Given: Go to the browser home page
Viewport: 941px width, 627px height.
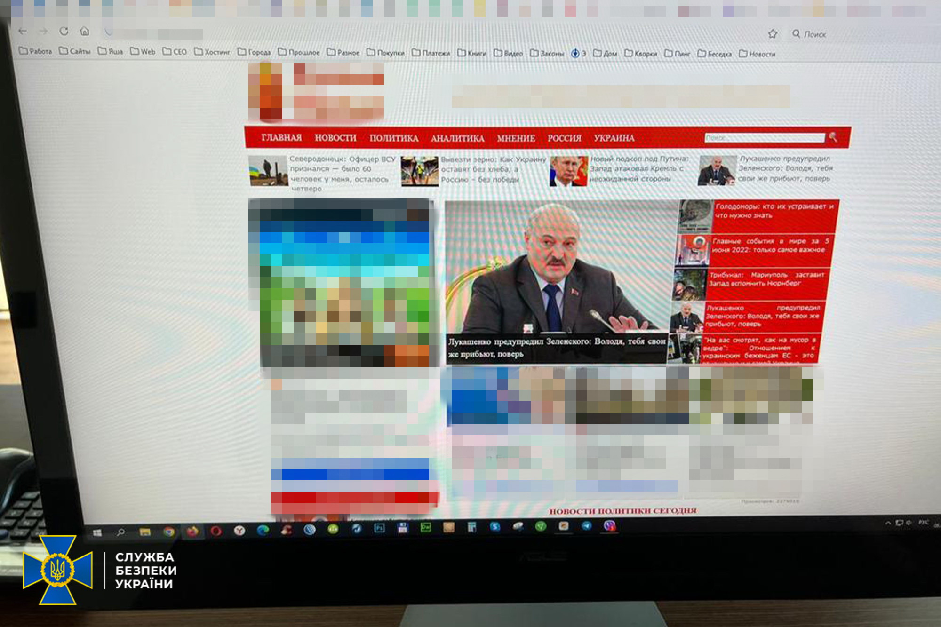Looking at the screenshot, I should 85,32.
